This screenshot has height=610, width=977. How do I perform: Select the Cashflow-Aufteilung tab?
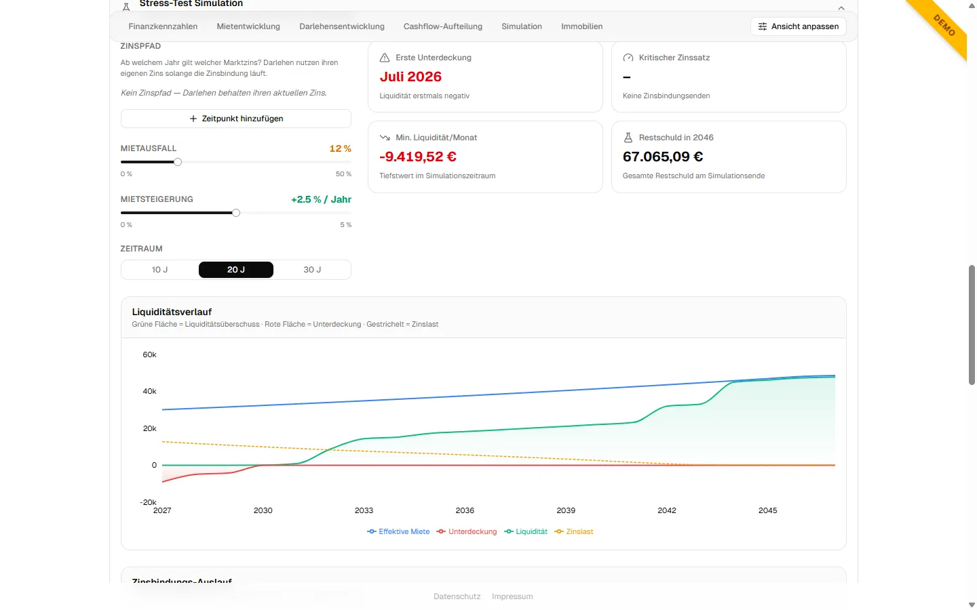coord(443,26)
